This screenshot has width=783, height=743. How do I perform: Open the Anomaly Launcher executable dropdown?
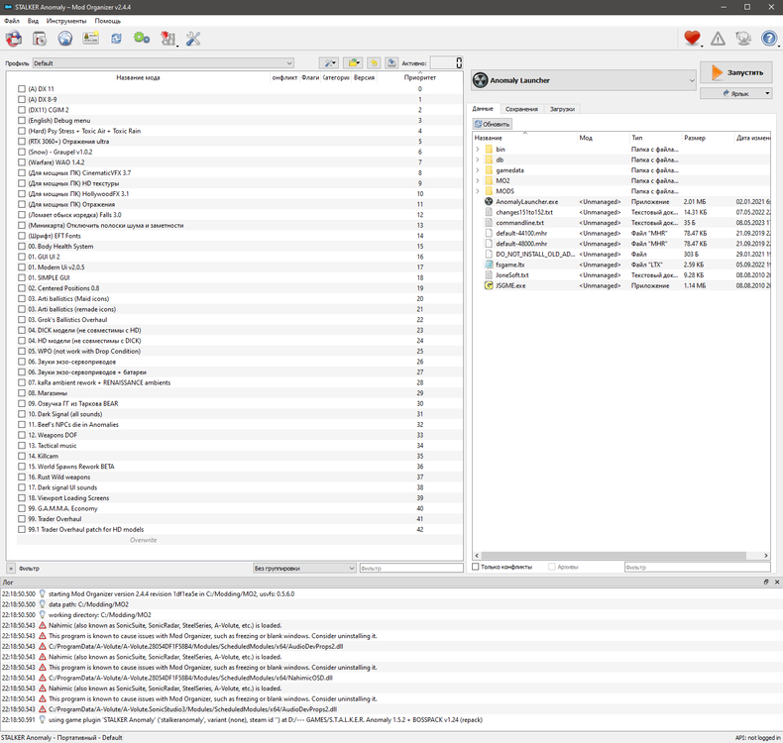click(583, 80)
